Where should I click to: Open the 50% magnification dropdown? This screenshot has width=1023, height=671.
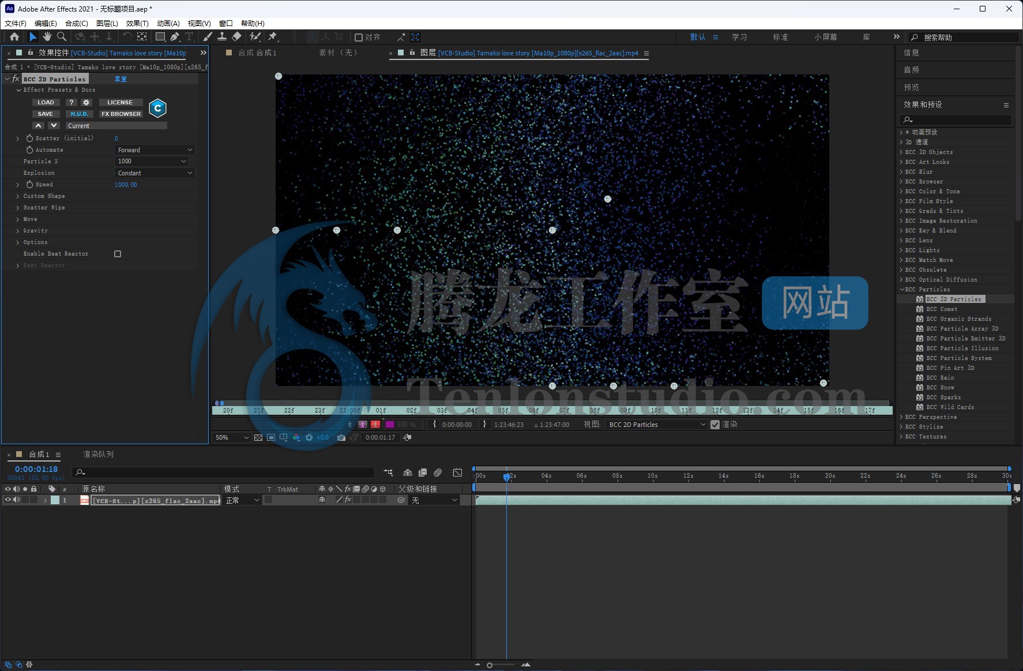click(x=232, y=438)
